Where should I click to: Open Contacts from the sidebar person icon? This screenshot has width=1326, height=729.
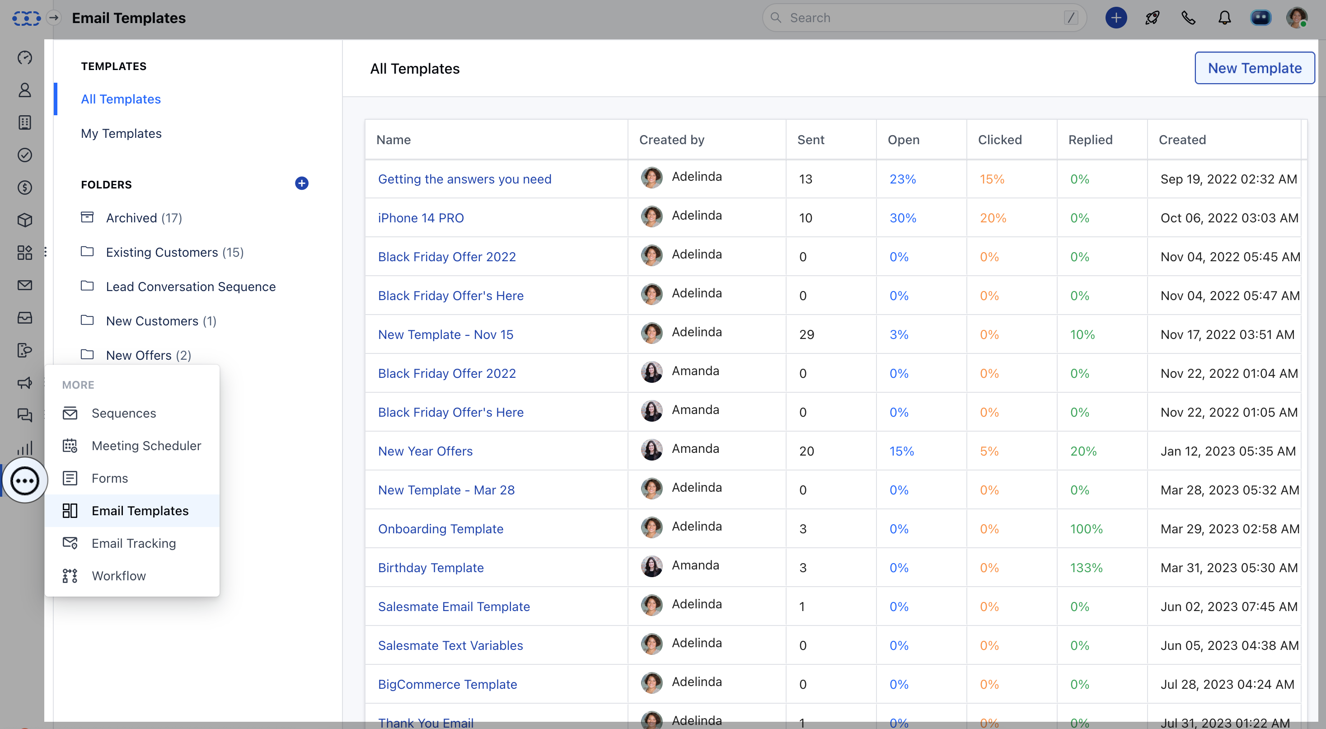25,90
